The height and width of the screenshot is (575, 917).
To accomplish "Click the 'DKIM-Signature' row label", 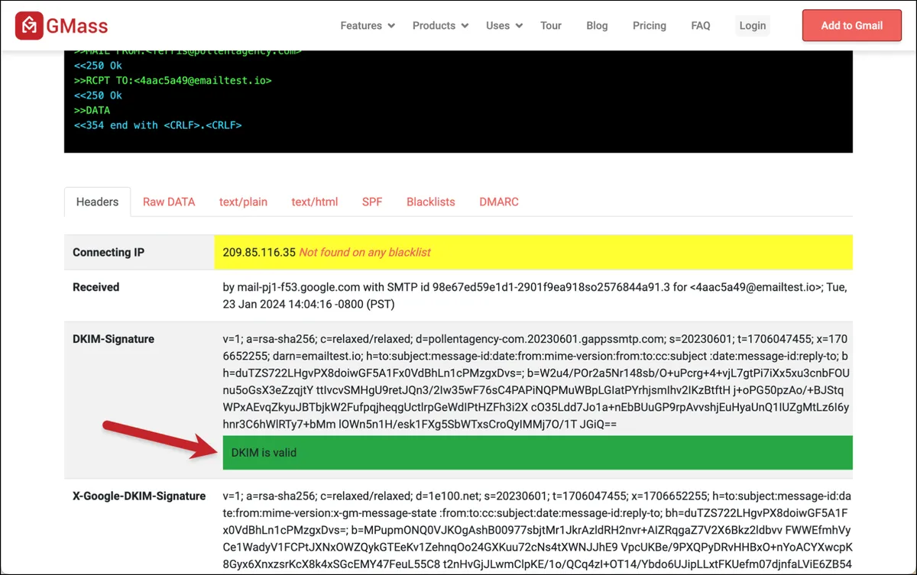I will 113,339.
